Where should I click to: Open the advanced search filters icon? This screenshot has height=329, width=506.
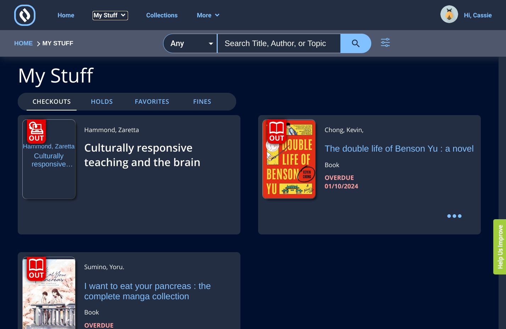pos(385,43)
